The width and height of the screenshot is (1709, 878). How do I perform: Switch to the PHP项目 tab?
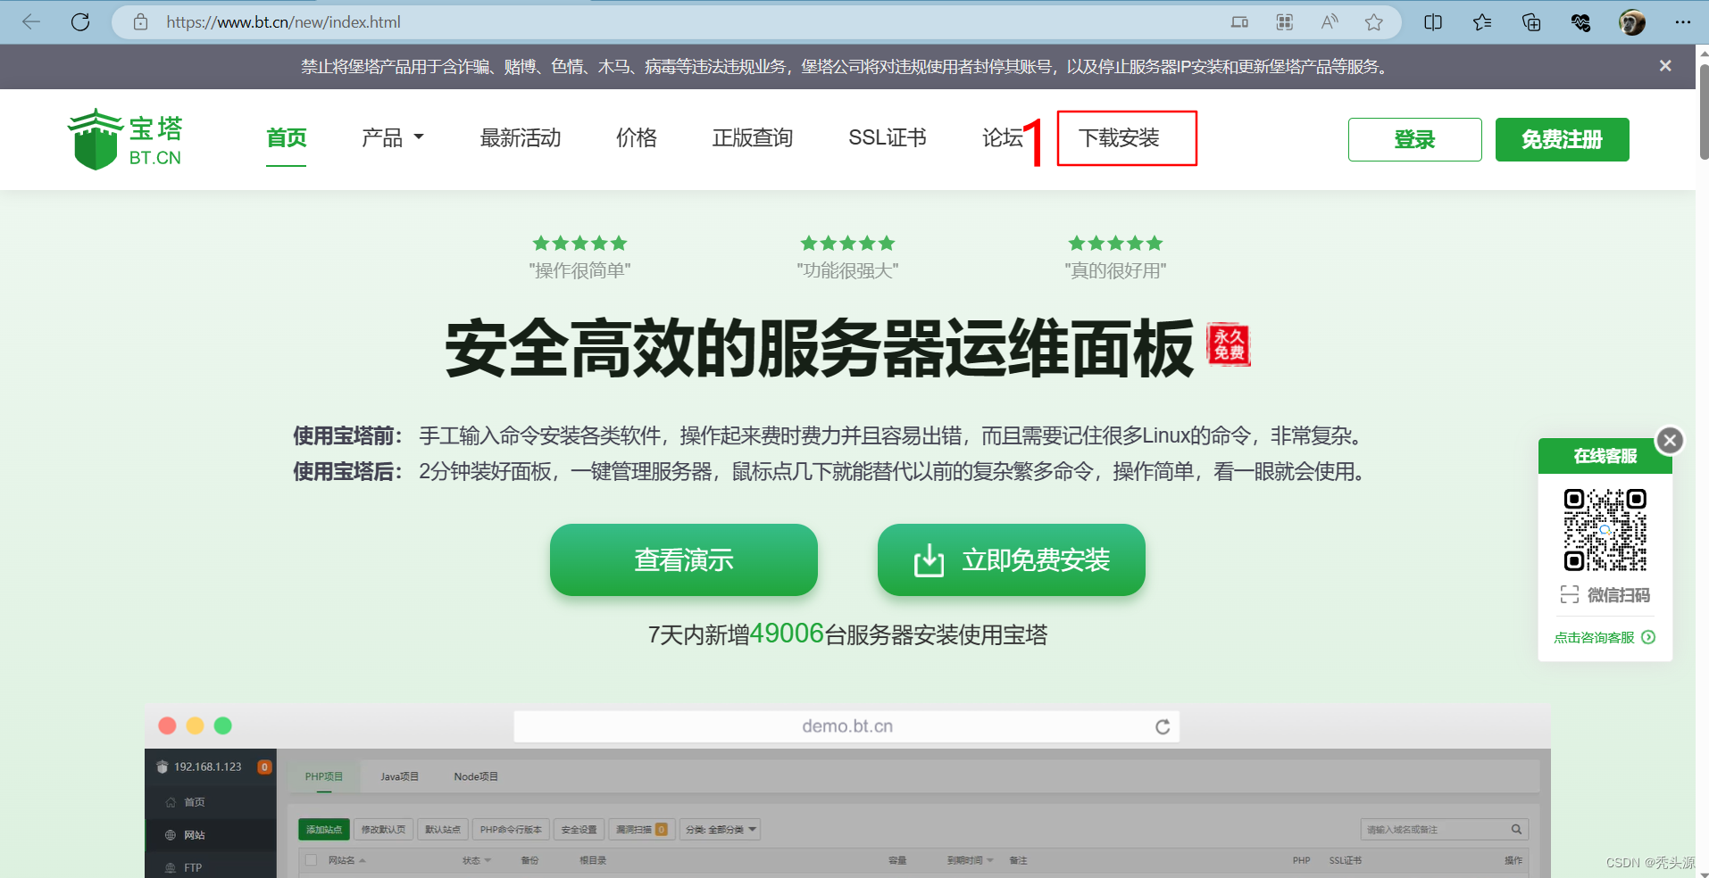point(324,776)
